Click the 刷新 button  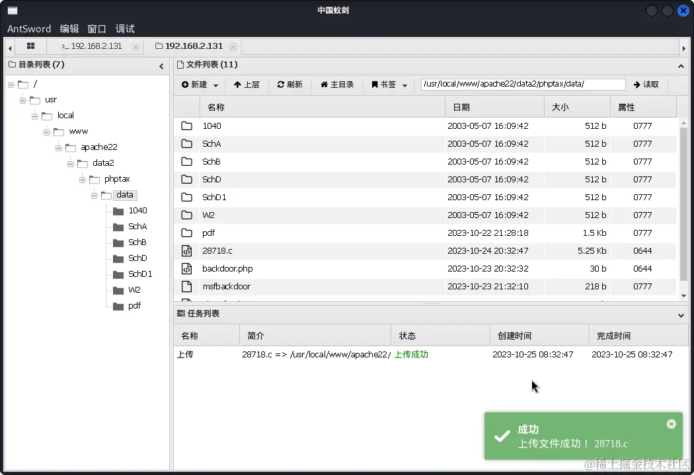[290, 85]
